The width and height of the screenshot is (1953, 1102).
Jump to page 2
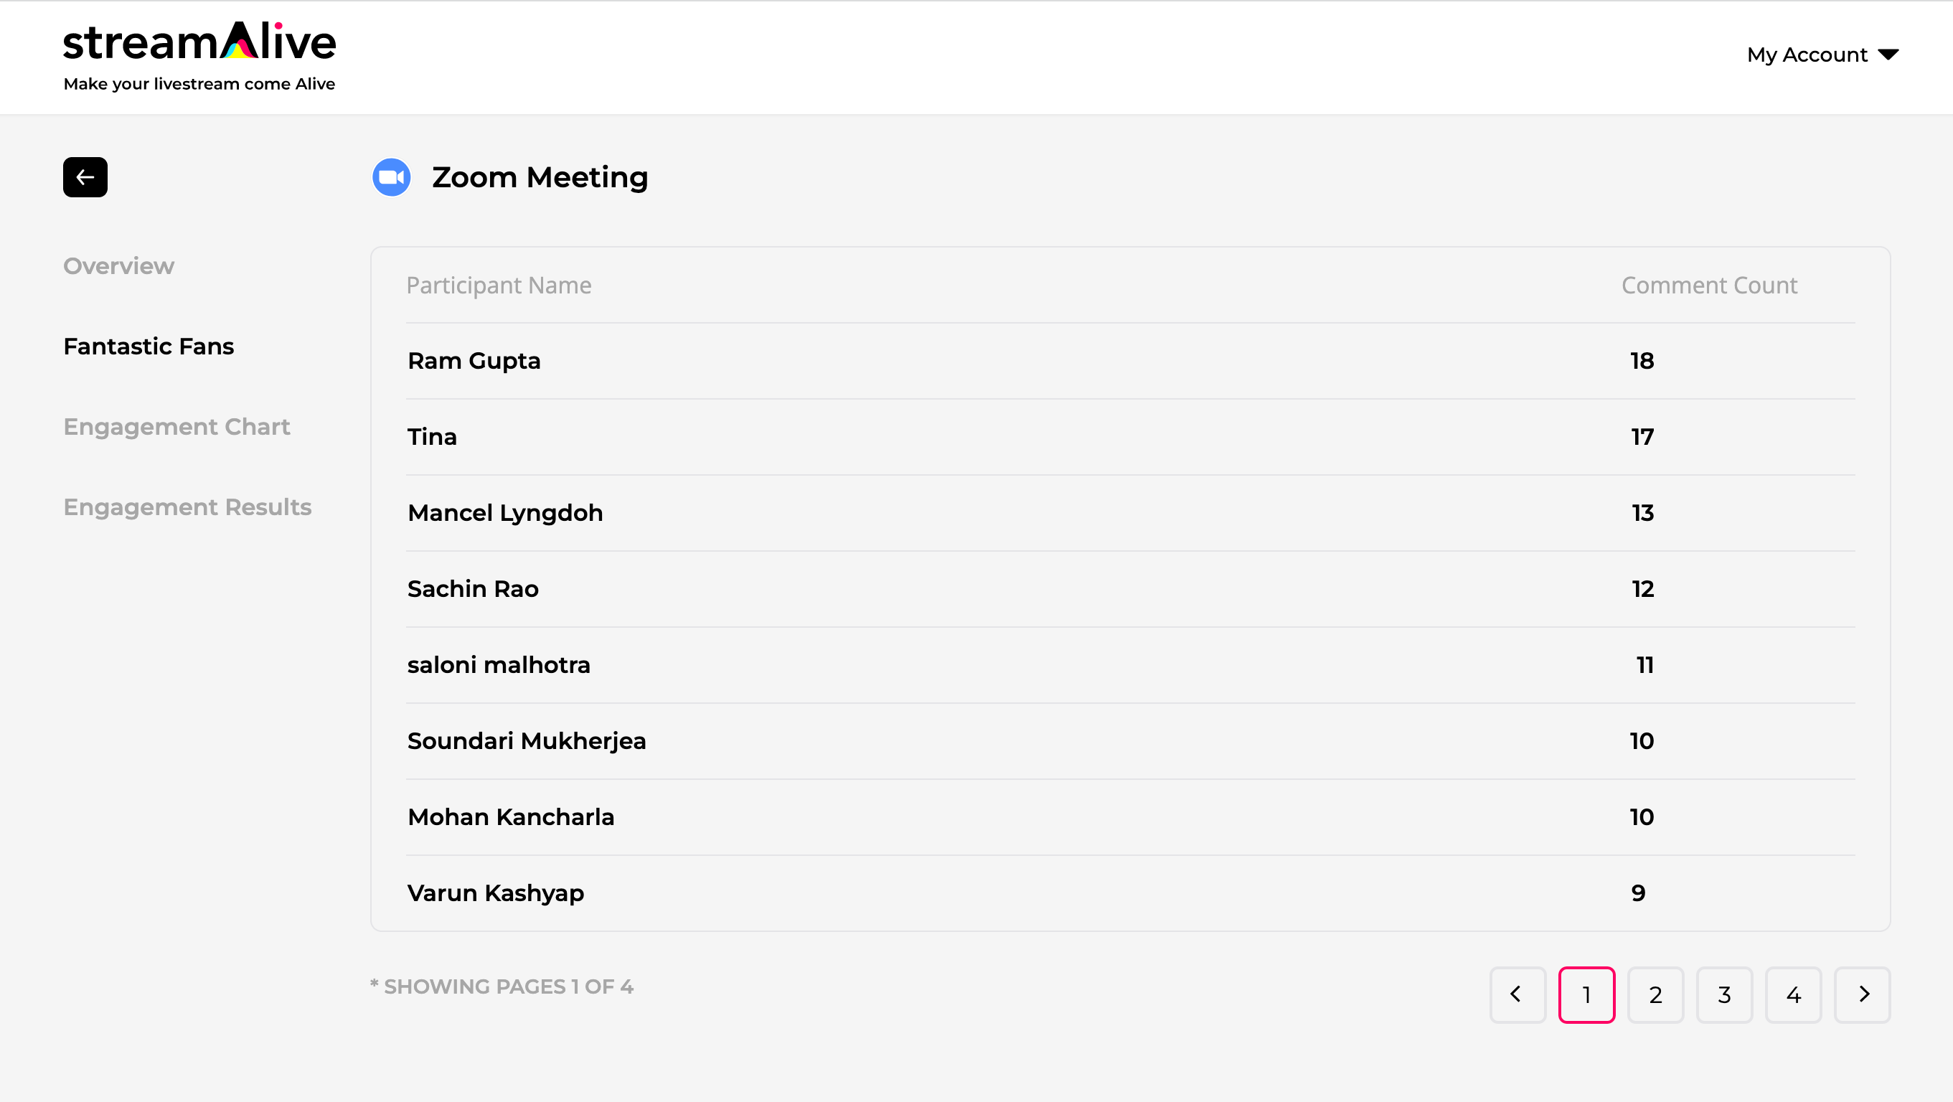click(x=1655, y=994)
